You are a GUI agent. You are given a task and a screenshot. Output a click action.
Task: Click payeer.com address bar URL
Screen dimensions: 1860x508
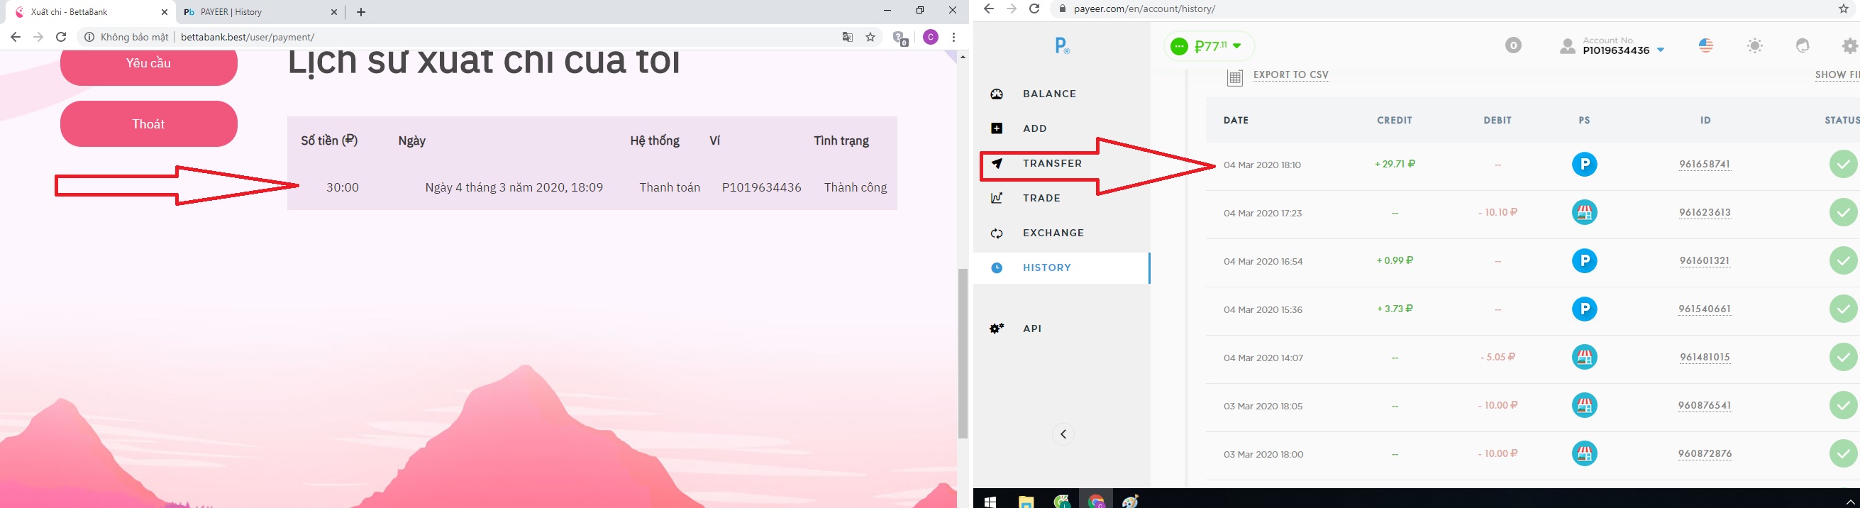tap(1144, 9)
